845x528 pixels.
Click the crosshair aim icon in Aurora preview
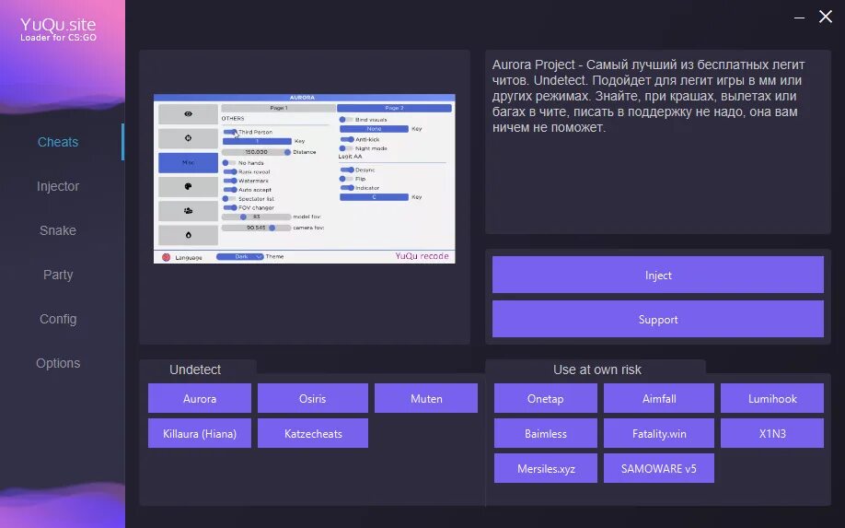(188, 138)
